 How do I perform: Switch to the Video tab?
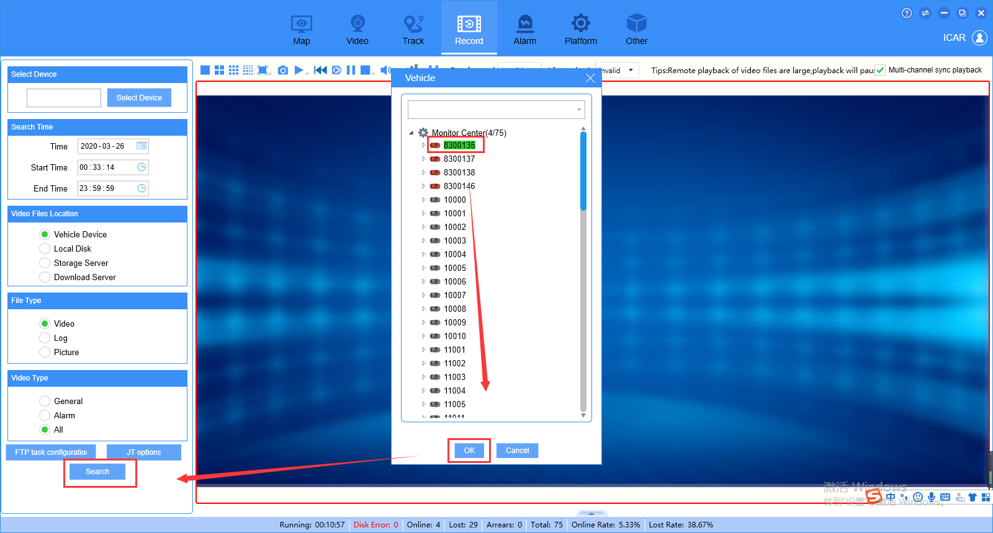(x=357, y=30)
